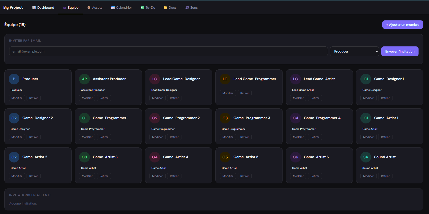
Task: Click the Producer member avatar icon
Action: click(14, 79)
